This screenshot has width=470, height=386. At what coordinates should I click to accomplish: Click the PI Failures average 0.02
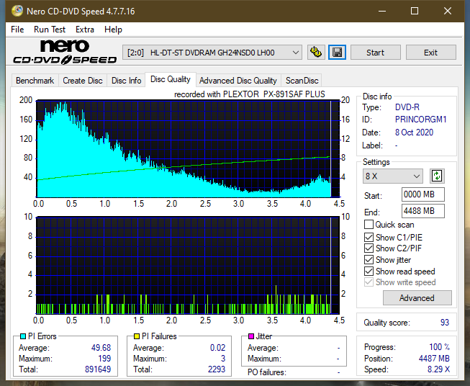(x=217, y=348)
